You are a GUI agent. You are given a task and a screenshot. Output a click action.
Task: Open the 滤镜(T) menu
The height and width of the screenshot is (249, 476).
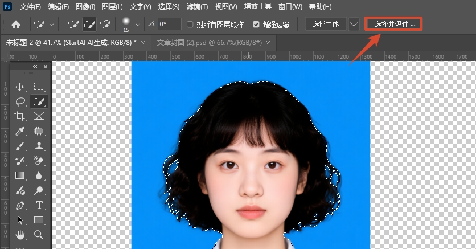198,6
